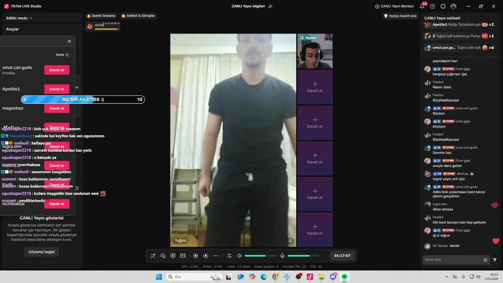The image size is (503, 283).
Task: Switch to the Saatlik Sıralama tab
Action: pos(101,16)
